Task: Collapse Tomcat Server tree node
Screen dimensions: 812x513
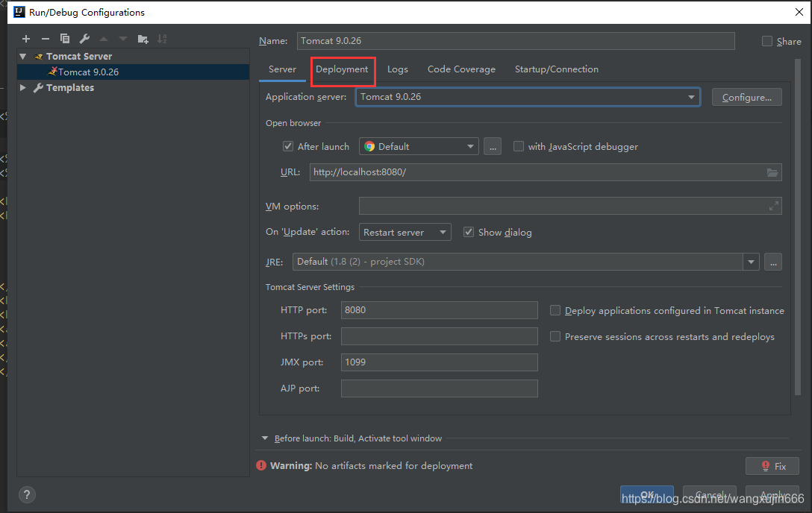Action: click(x=23, y=56)
